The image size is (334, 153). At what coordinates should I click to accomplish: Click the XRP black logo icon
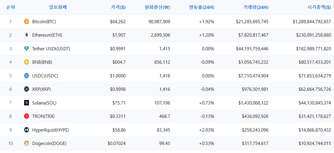27,89
